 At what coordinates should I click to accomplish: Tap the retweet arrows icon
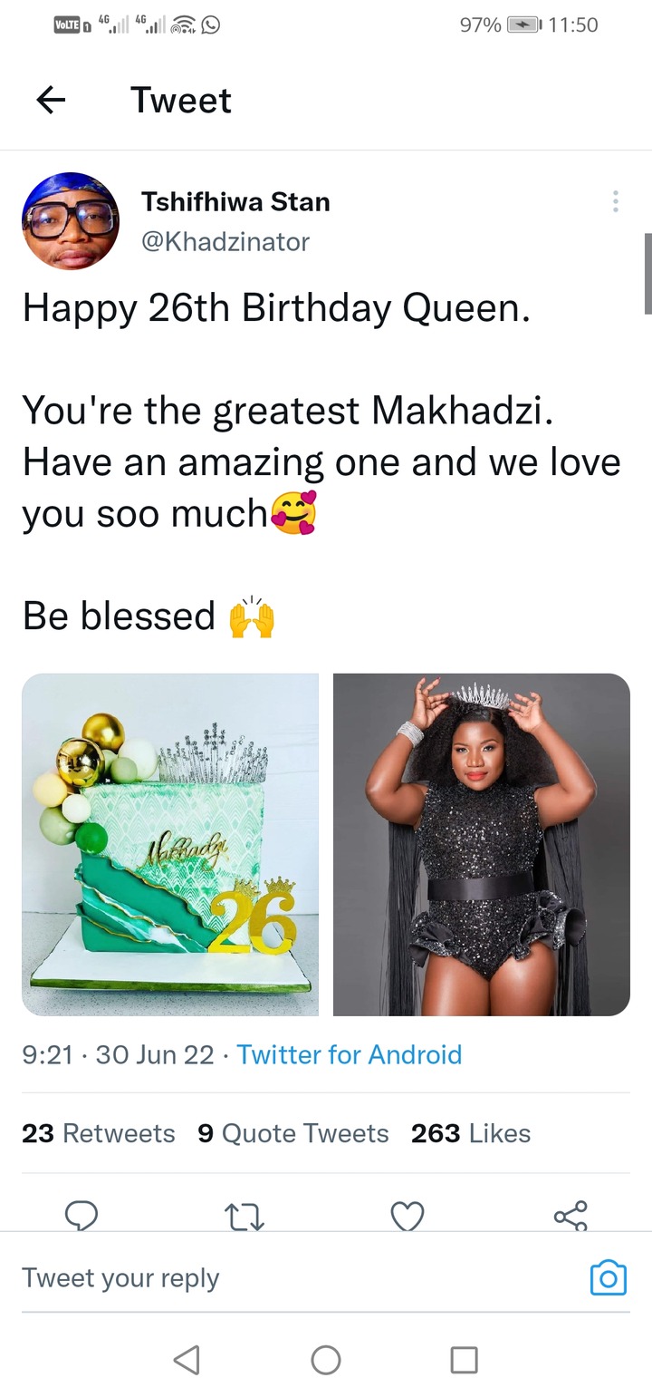click(244, 1215)
